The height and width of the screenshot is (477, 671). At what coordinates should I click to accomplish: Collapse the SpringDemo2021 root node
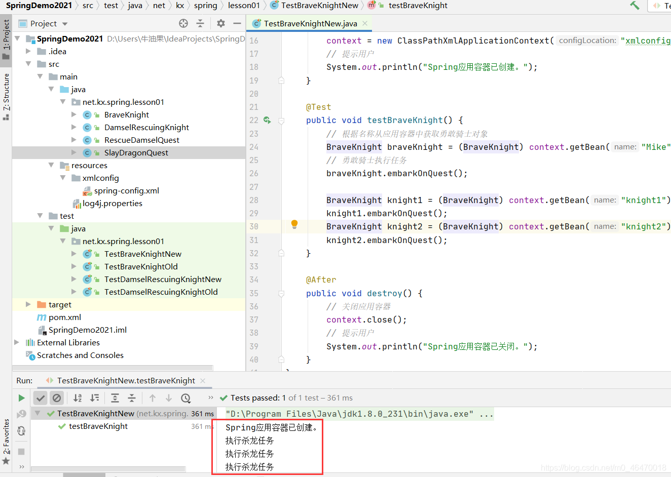pos(18,38)
